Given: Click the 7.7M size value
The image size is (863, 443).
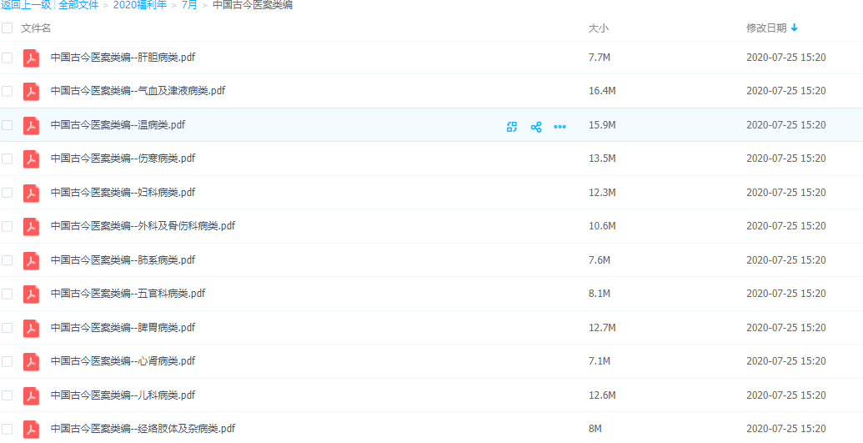Looking at the screenshot, I should point(600,58).
